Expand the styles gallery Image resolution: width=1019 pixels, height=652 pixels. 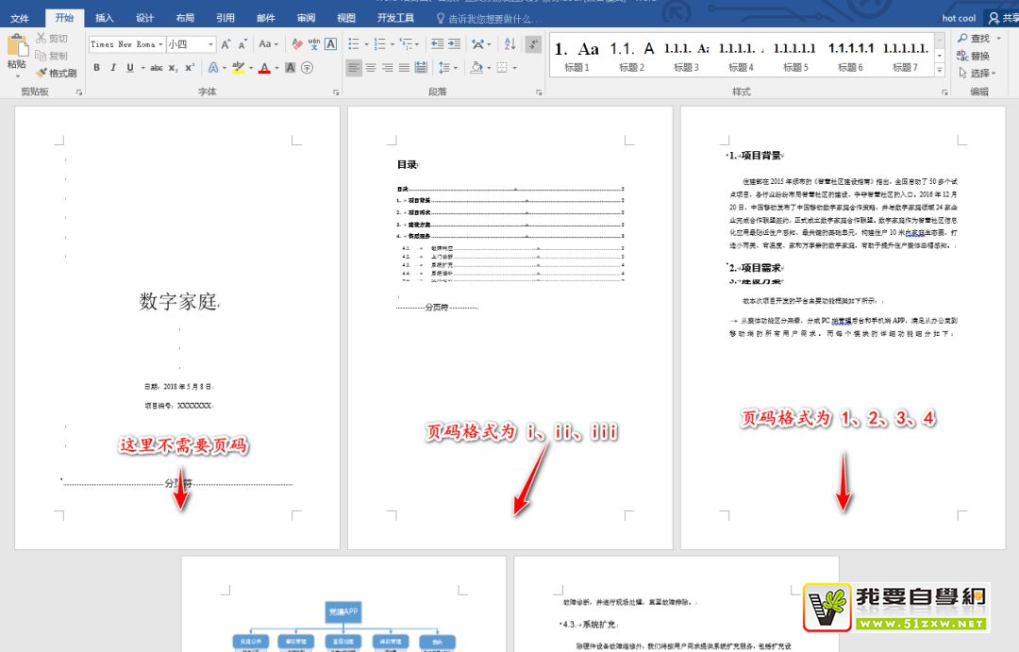pos(940,70)
